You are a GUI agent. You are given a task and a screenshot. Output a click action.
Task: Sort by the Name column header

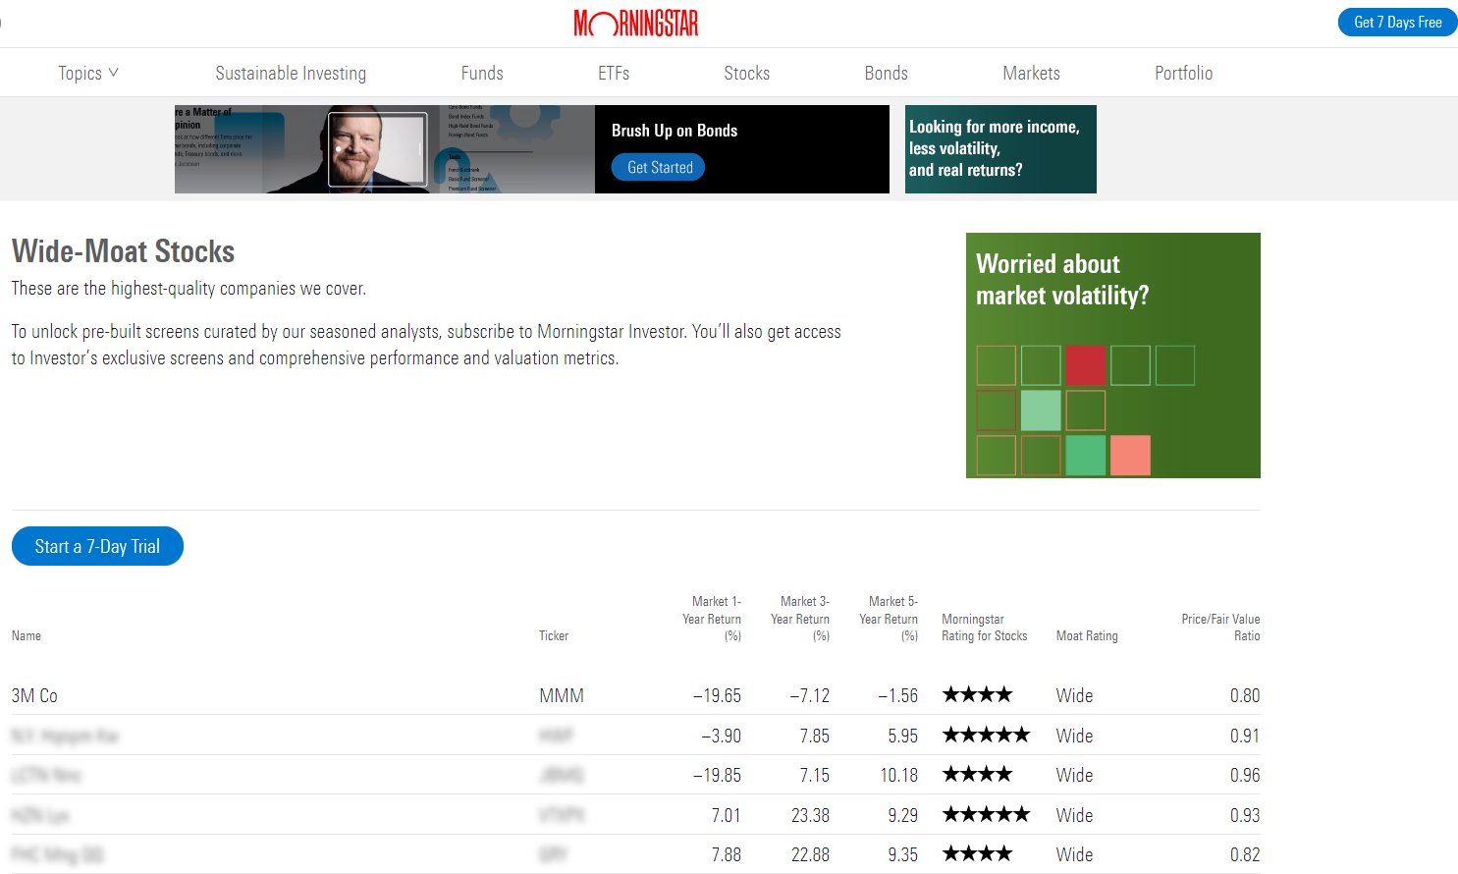point(27,635)
